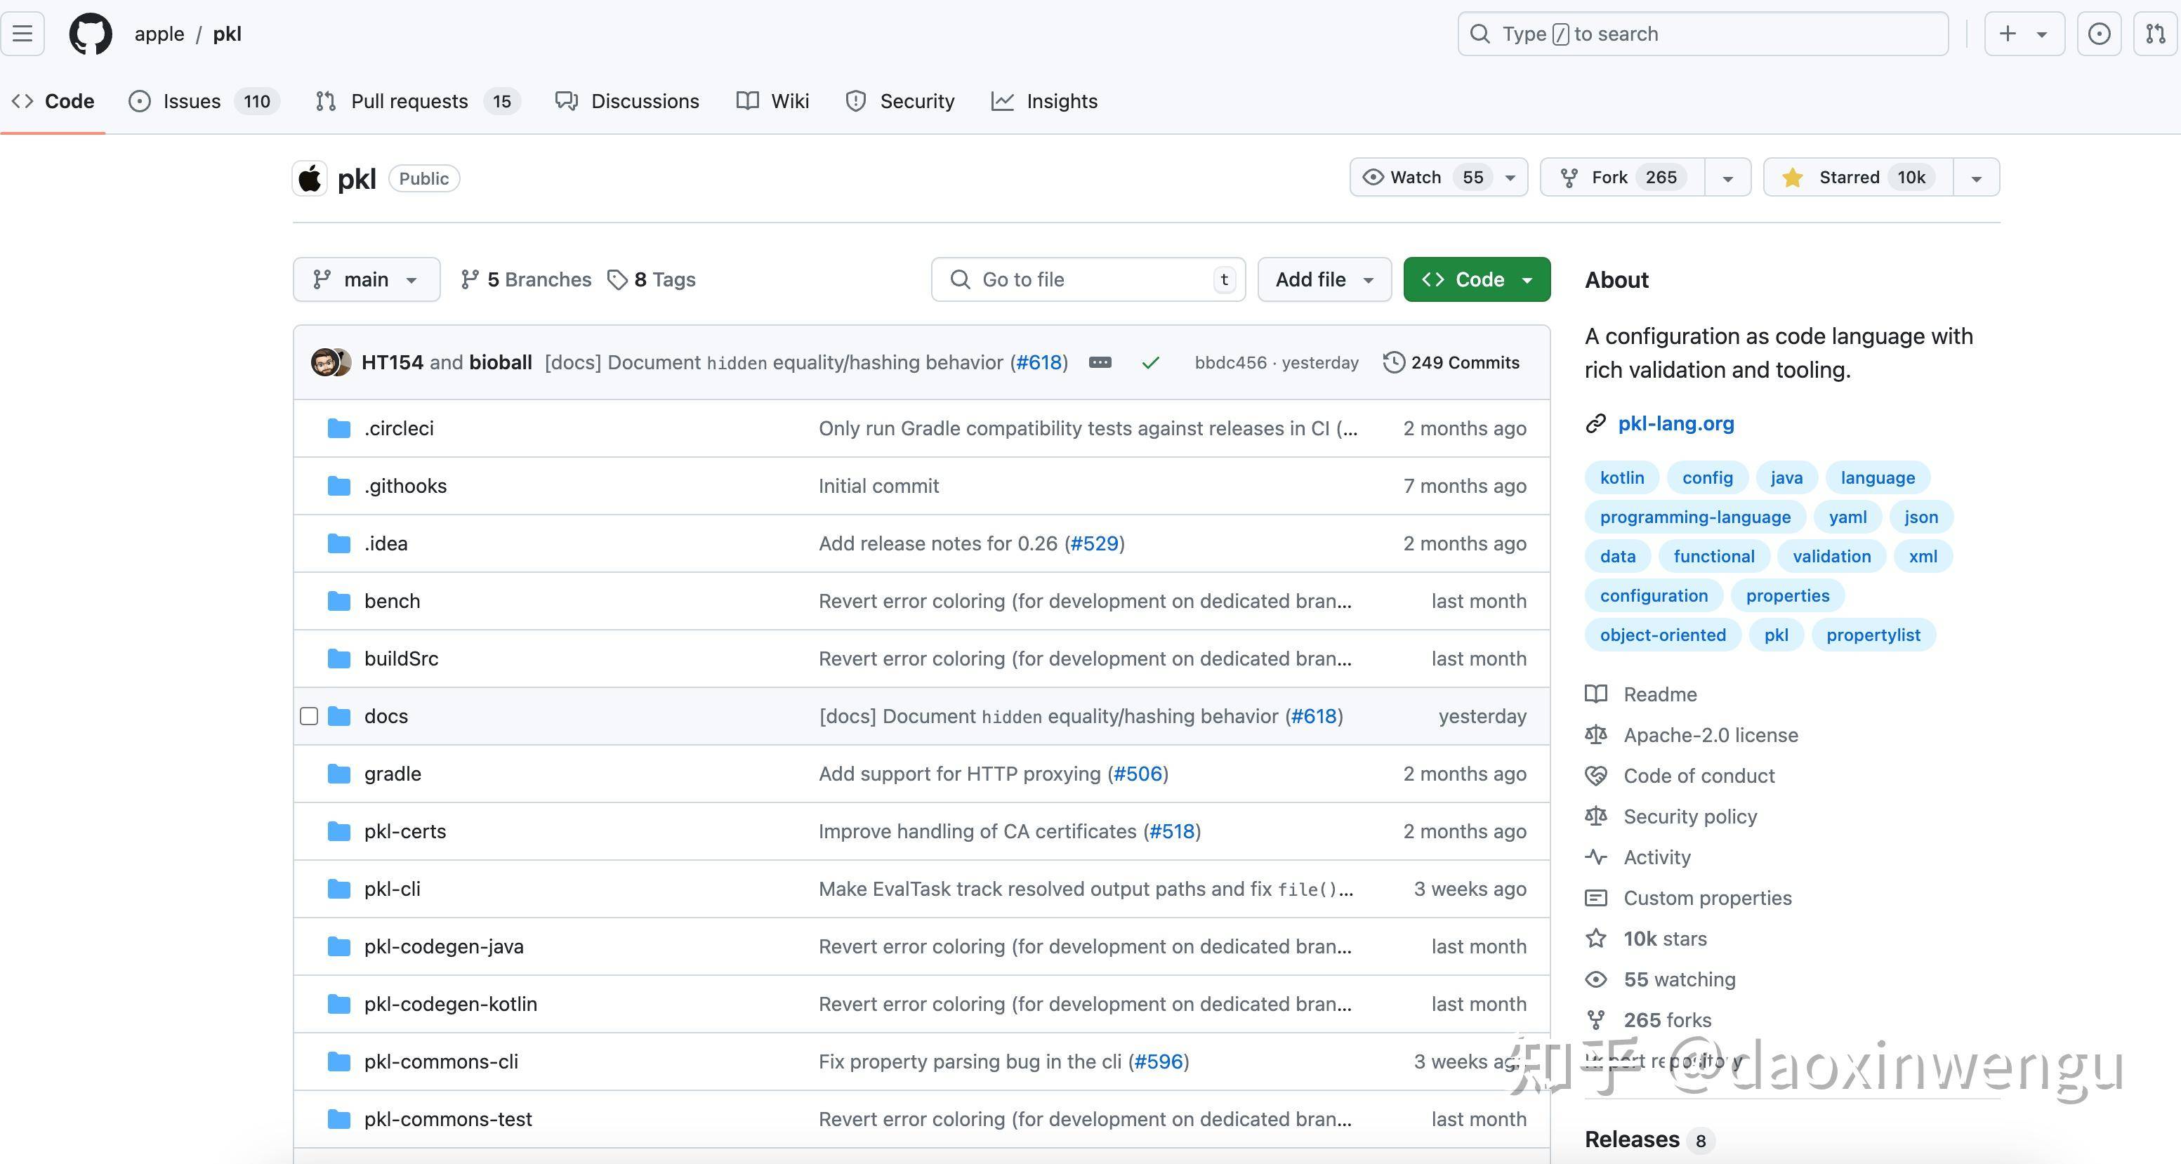Open the .idea folder
Viewport: 2181px width, 1164px height.
[386, 543]
